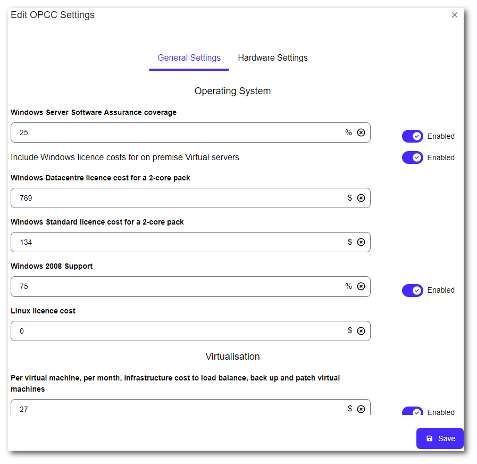The height and width of the screenshot is (464, 477).
Task: Turn off the Windows 2008 Support toggle
Action: pos(412,290)
